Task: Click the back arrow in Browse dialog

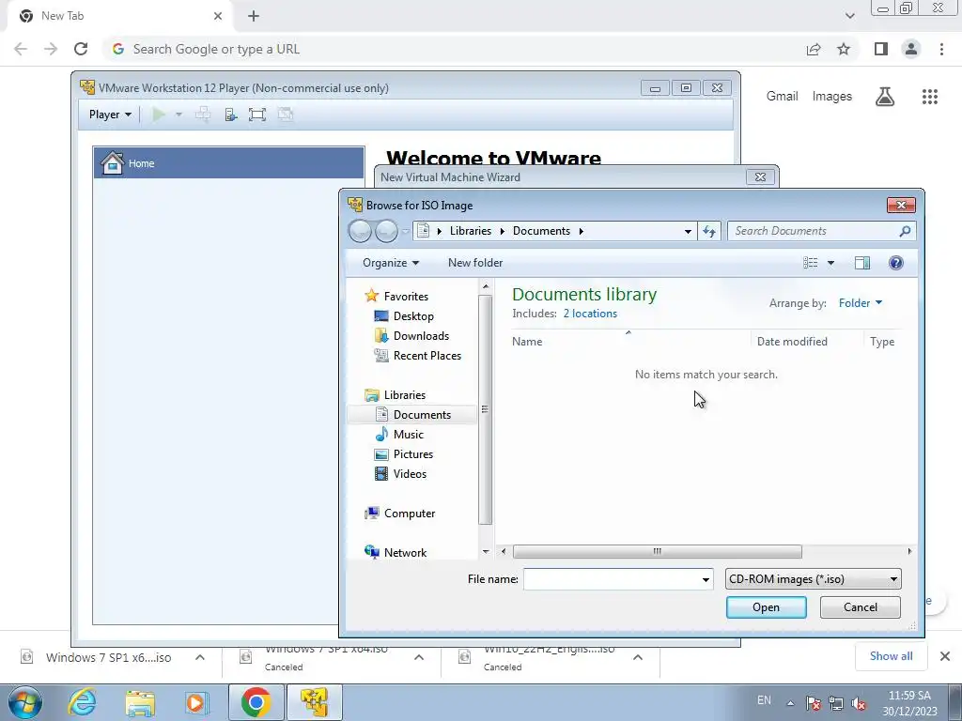Action: click(x=360, y=231)
